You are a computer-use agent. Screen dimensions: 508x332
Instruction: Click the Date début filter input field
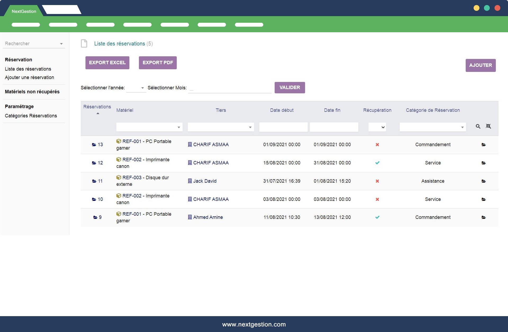[283, 127]
